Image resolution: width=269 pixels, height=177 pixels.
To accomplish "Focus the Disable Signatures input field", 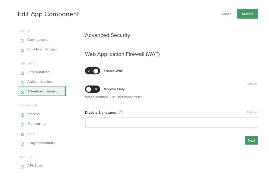I will pos(171,122).
